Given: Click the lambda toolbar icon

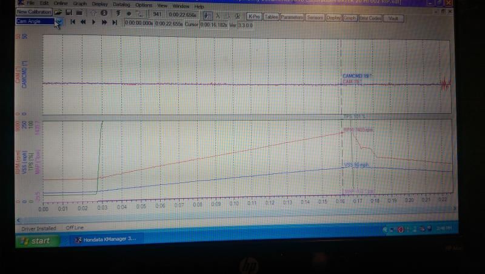Looking at the screenshot, I should (218, 16).
